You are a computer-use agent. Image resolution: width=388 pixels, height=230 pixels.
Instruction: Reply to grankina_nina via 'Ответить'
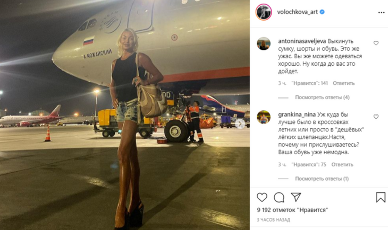click(342, 165)
